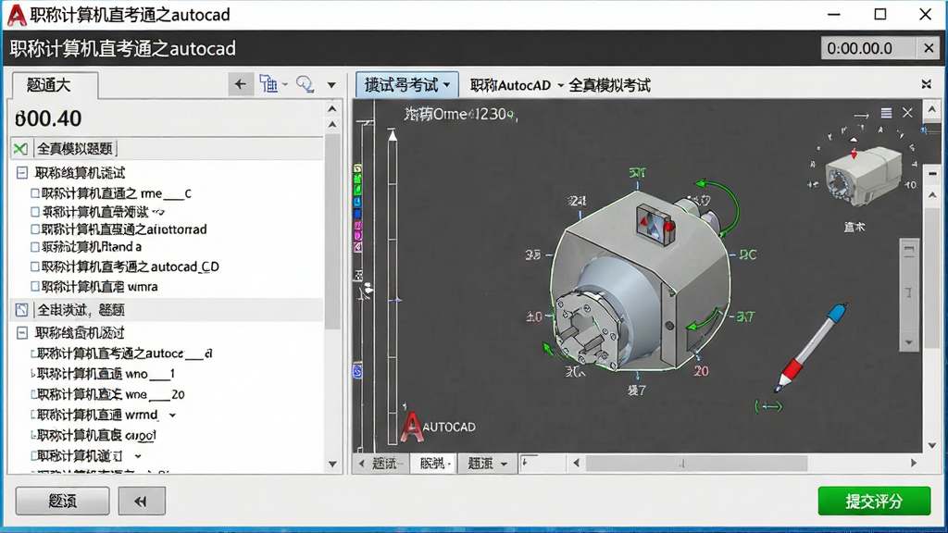
Task: Click the X button beside the timer
Action: [x=929, y=48]
